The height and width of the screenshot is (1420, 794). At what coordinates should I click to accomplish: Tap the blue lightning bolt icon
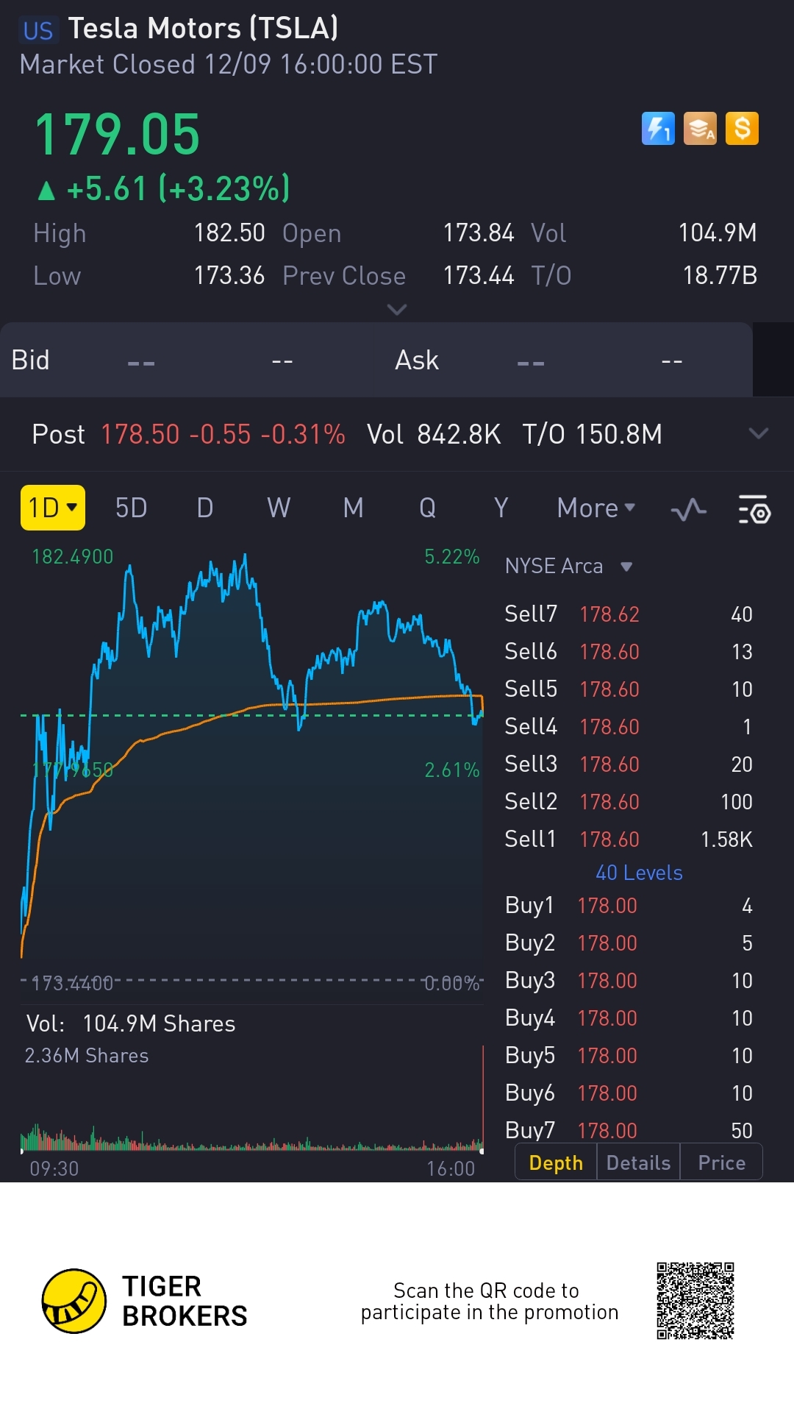click(x=658, y=129)
